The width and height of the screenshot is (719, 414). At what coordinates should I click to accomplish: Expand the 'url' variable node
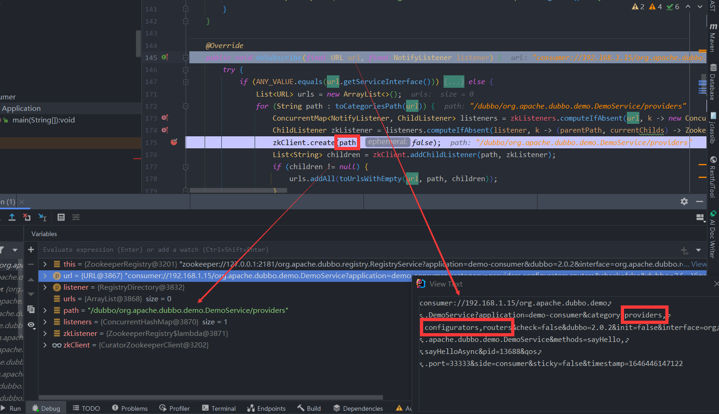tap(45, 276)
